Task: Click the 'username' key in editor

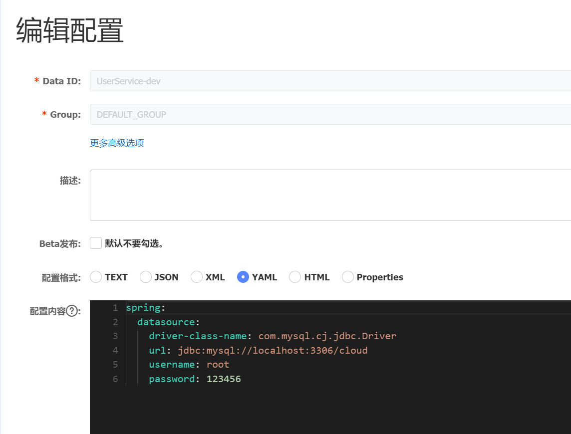Action: (172, 365)
